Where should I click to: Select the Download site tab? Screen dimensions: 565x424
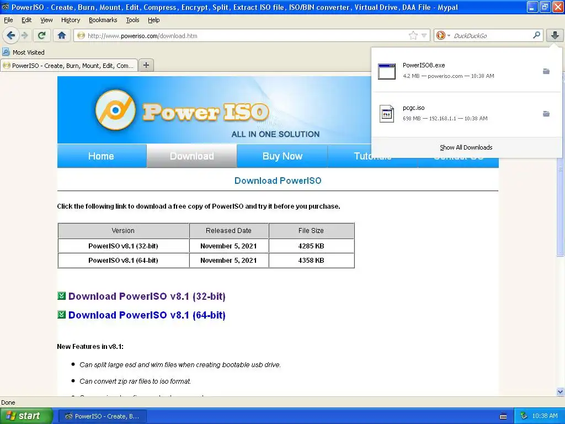[191, 156]
